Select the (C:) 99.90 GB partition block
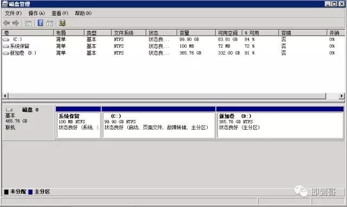 158,123
